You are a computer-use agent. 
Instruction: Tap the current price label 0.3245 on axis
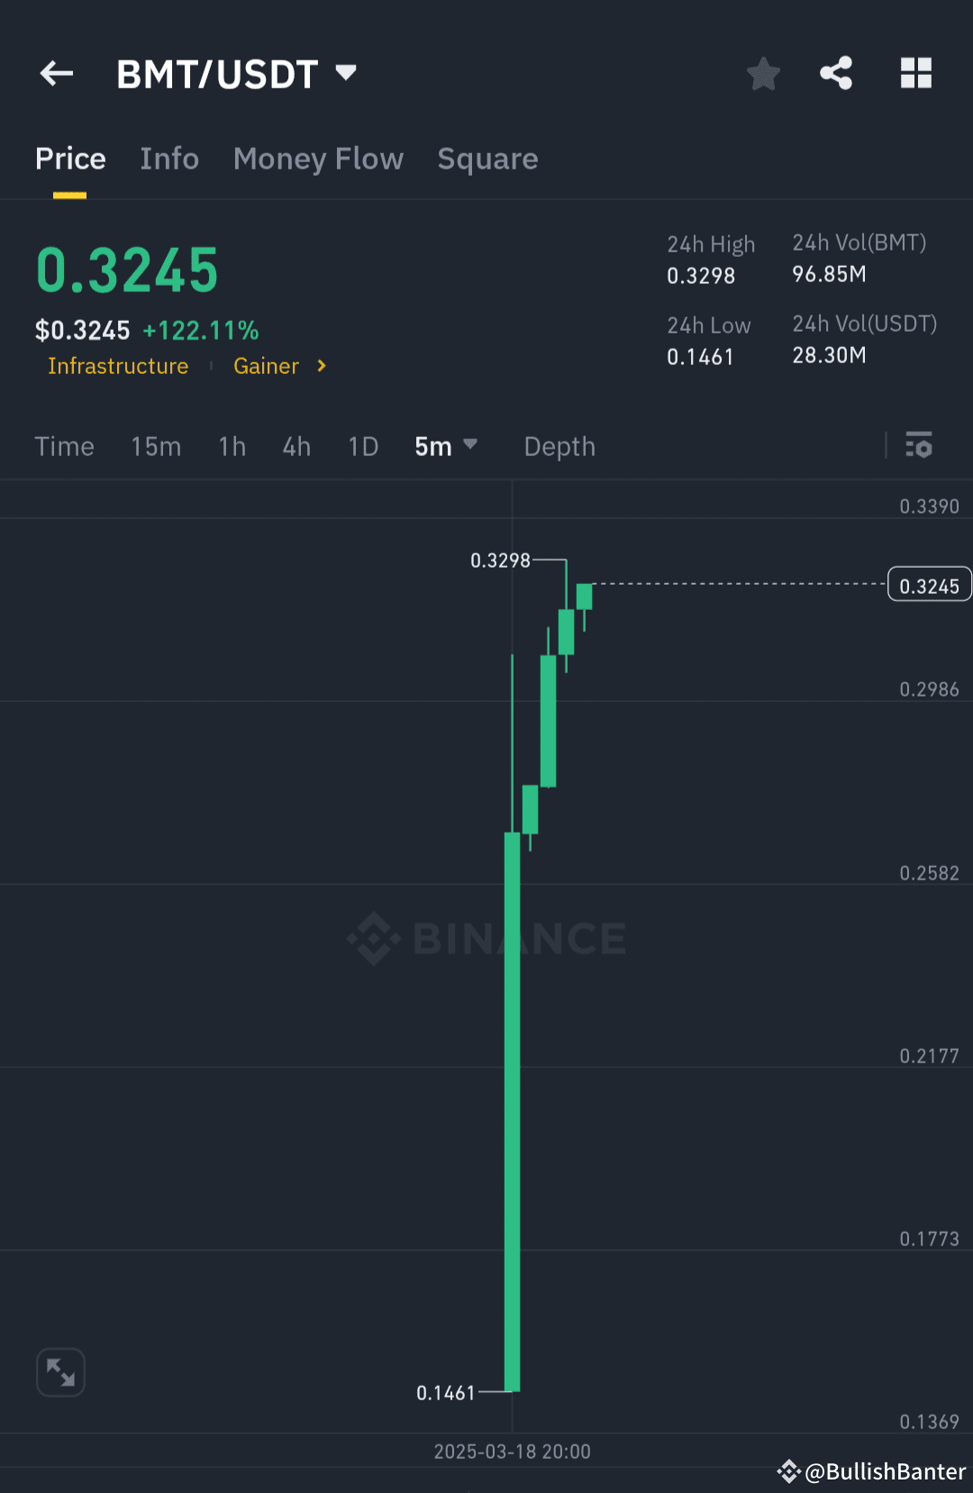pyautogui.click(x=930, y=584)
